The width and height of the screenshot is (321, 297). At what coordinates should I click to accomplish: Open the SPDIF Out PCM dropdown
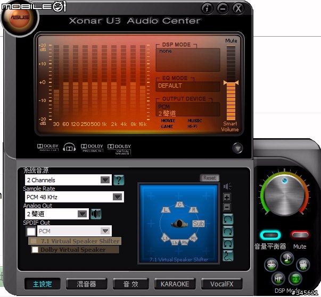[75, 231]
